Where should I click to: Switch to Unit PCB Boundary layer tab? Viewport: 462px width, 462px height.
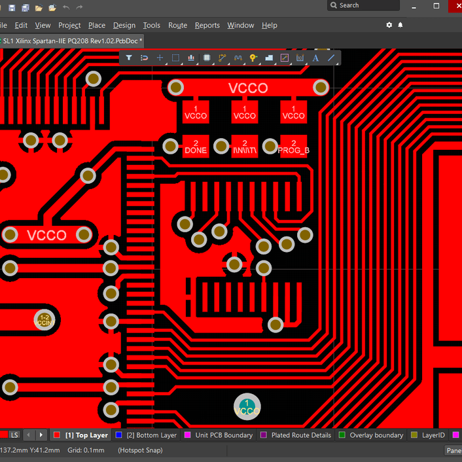[219, 435]
